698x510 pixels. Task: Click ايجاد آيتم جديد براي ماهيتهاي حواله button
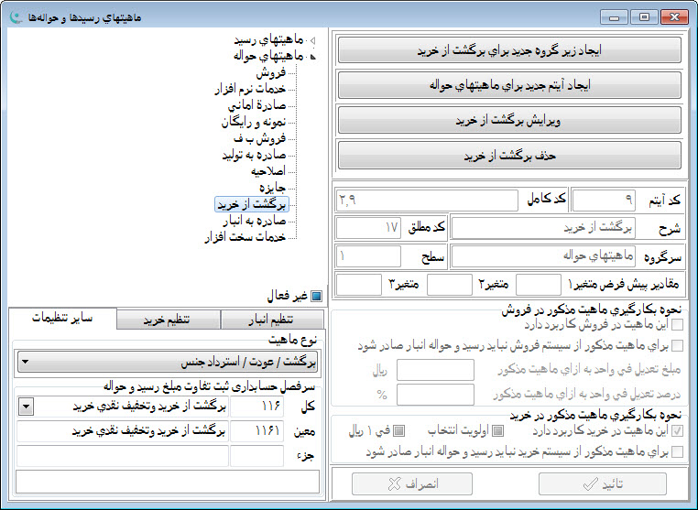(x=509, y=85)
